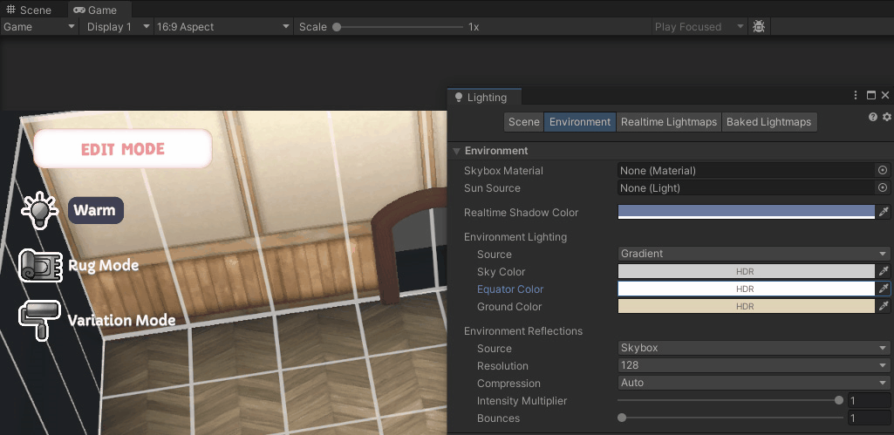The height and width of the screenshot is (435, 894).
Task: Open reflections Resolution 128 dropdown
Action: click(754, 365)
